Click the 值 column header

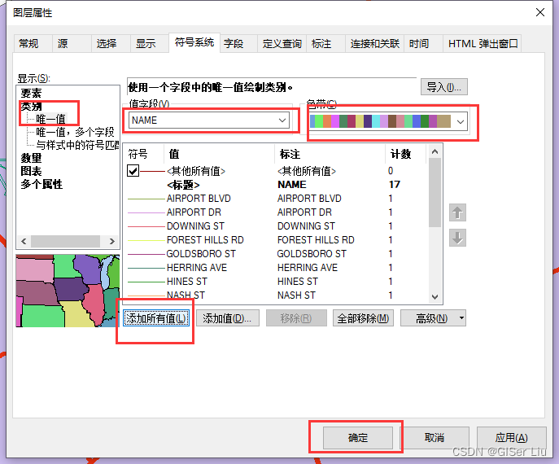coord(219,154)
